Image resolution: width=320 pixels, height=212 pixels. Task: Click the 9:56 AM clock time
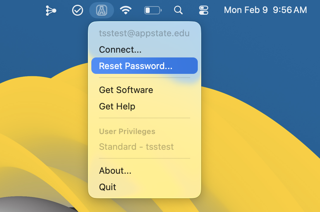[290, 10]
